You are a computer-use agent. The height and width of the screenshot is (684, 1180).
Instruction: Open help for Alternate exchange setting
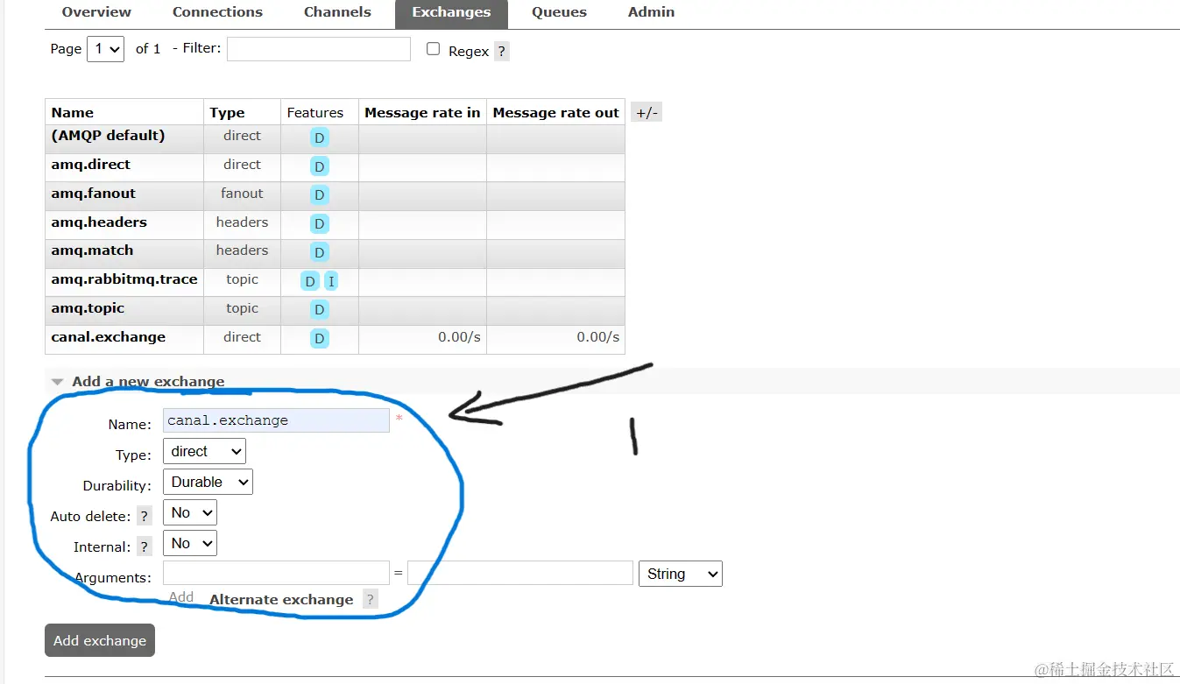[370, 599]
